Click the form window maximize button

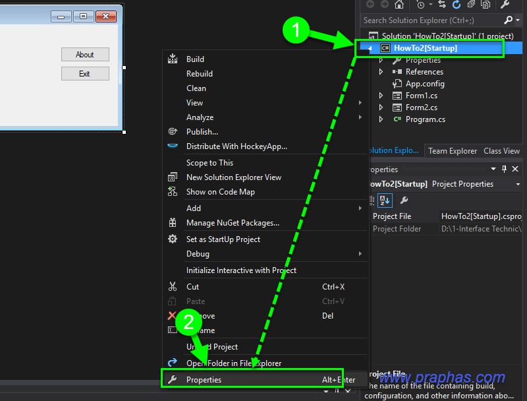[x=84, y=16]
